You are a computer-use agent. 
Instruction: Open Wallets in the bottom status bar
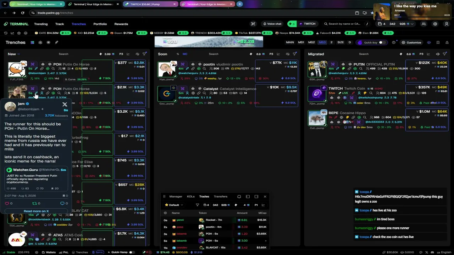pos(49,252)
